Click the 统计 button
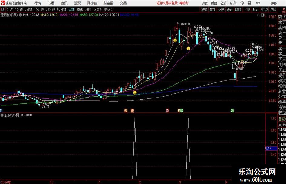Screen dimensions: 286x184 click(x=229, y=9)
